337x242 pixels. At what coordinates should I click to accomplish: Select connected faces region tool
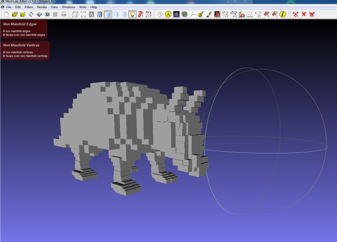pyautogui.click(x=275, y=14)
